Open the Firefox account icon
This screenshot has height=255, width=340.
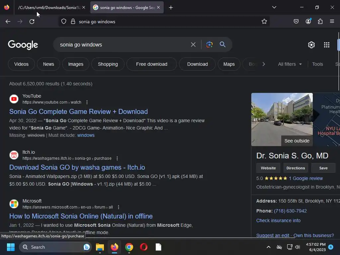(308, 21)
